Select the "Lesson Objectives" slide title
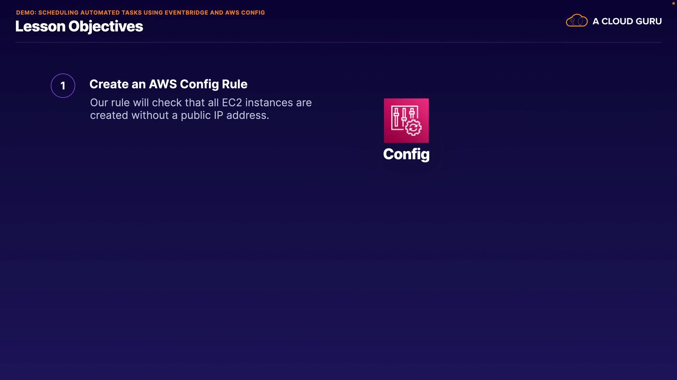Viewport: 677px width, 380px height. [x=79, y=26]
